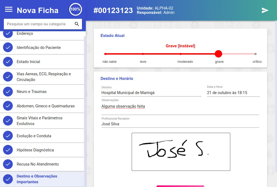Focus the Profissional Receptor field

pos(180,124)
